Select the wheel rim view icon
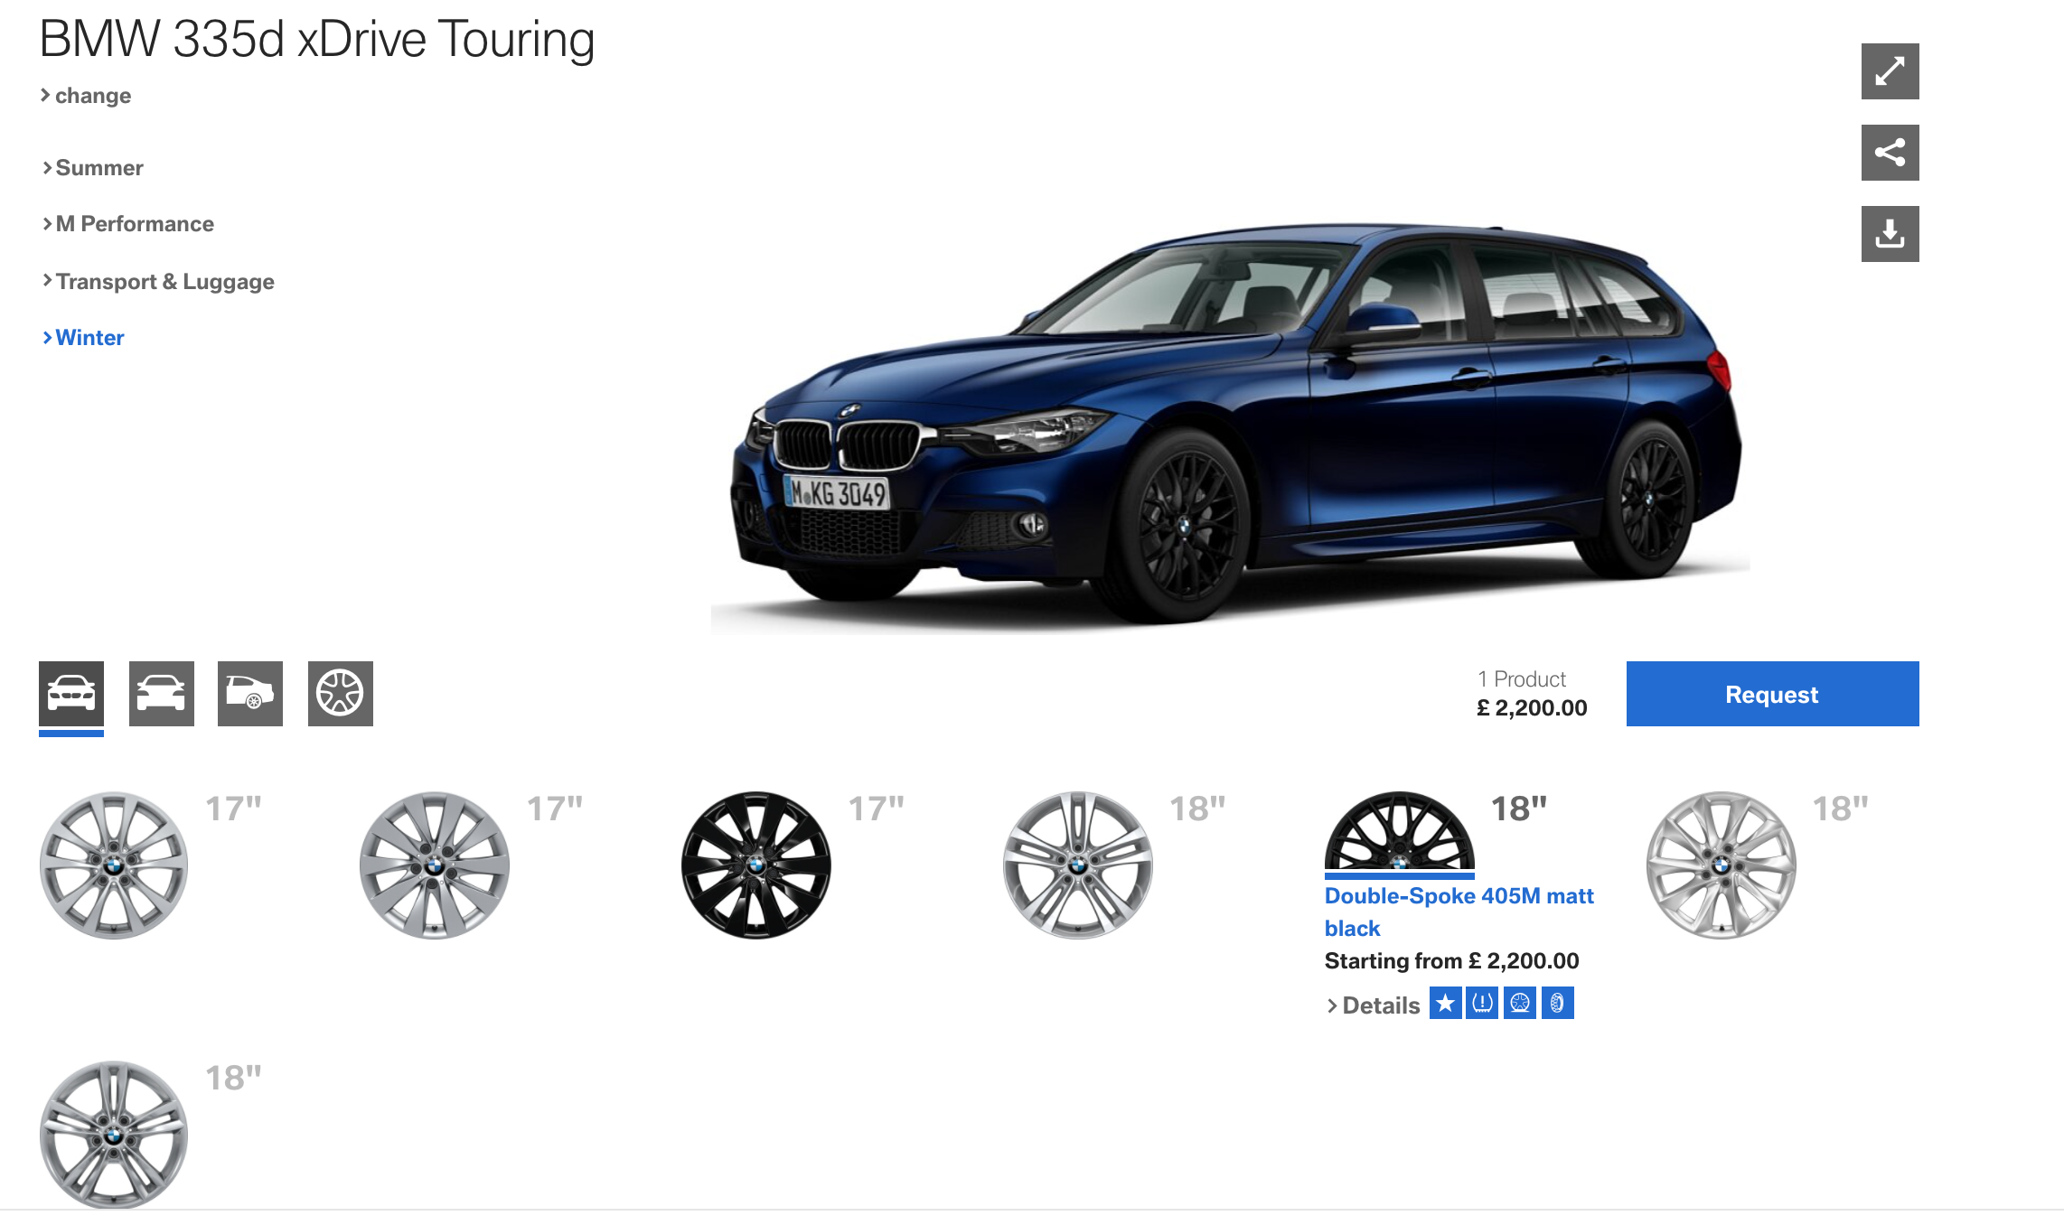Image resolution: width=2064 pixels, height=1225 pixels. pos(341,694)
